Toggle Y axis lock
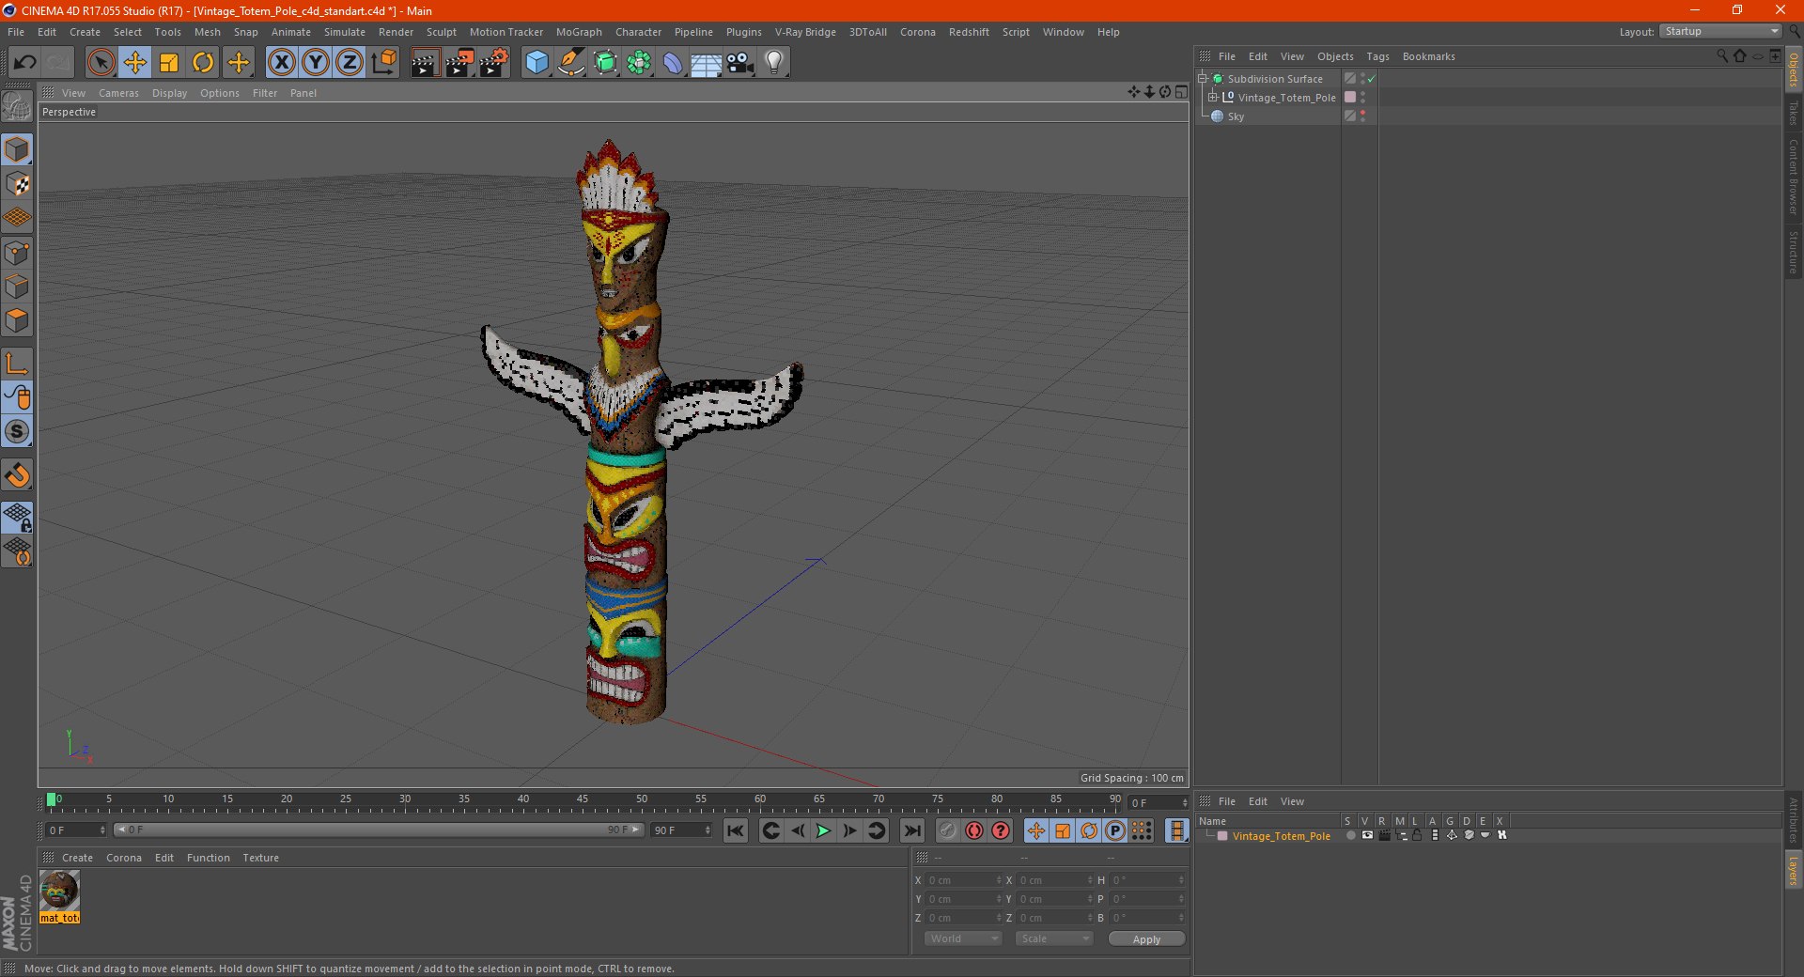Image resolution: width=1804 pixels, height=977 pixels. tap(316, 63)
